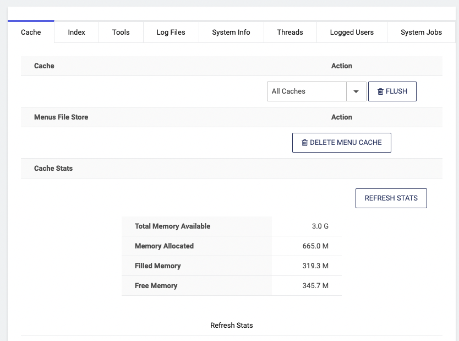
Task: Click the Total Memory Available row label
Action: point(172,226)
